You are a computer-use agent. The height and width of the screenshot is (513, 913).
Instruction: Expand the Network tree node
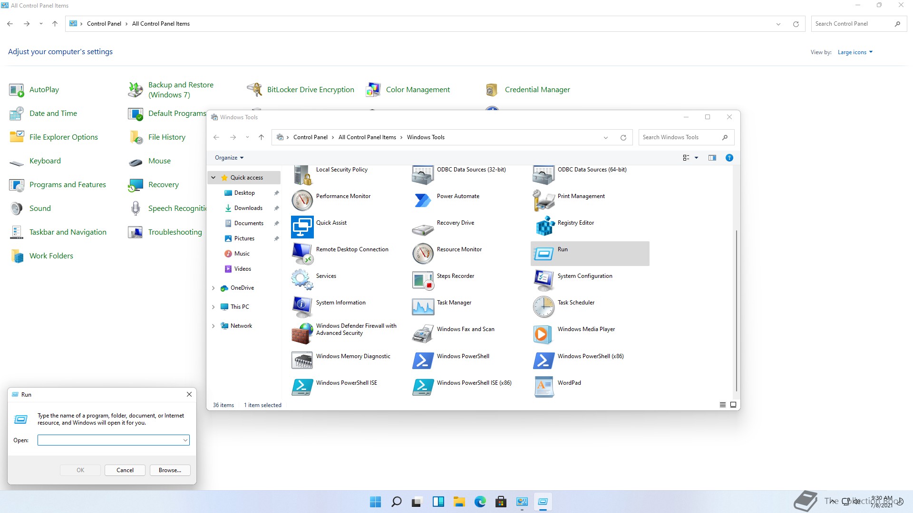[214, 326]
